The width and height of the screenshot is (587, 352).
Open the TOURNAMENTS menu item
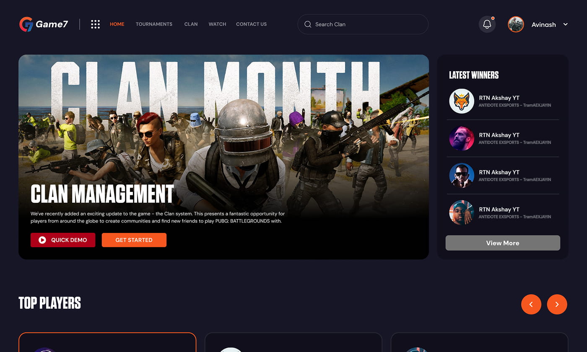pos(154,24)
